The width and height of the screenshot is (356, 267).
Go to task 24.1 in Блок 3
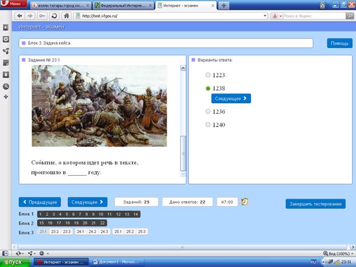coord(80,232)
